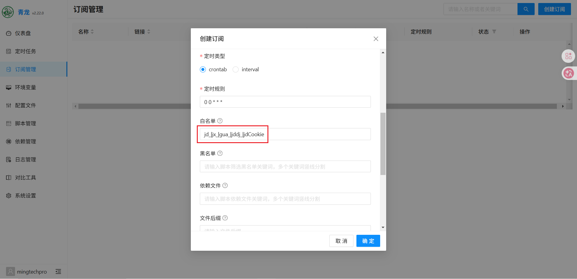Open the 依赖管理 sidebar item
The height and width of the screenshot is (279, 577).
(x=34, y=141)
